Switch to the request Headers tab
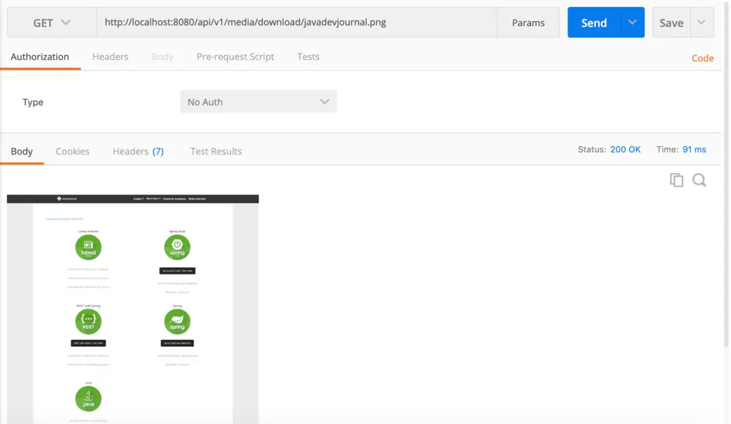The image size is (731, 424). coord(111,57)
